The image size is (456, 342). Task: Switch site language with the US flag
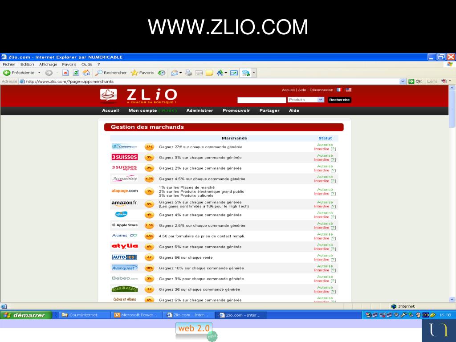[x=348, y=90]
